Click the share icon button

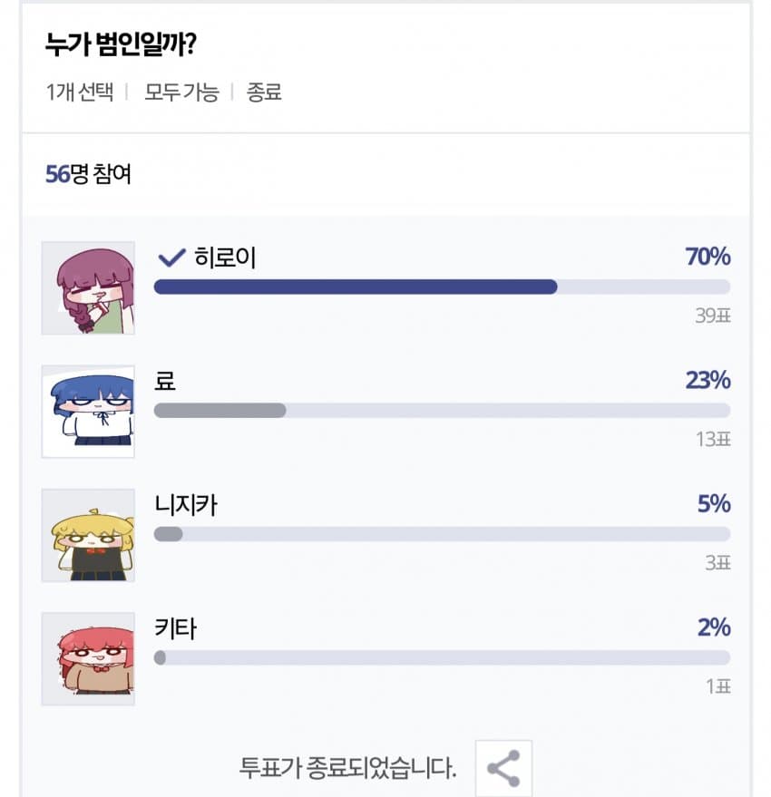click(x=503, y=768)
